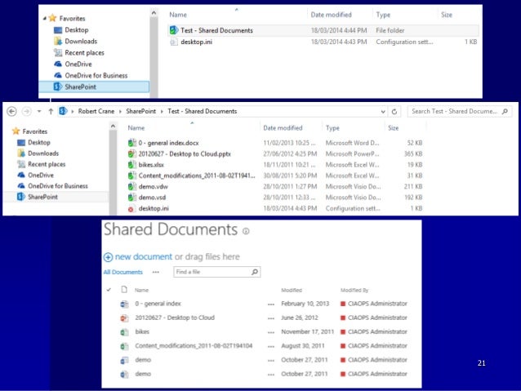Open view options ellipsis beside All Documents

click(155, 272)
